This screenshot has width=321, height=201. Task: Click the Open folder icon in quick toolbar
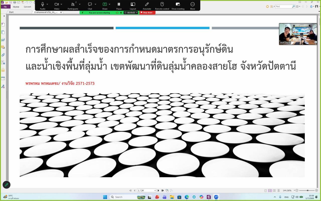click(7, 2)
